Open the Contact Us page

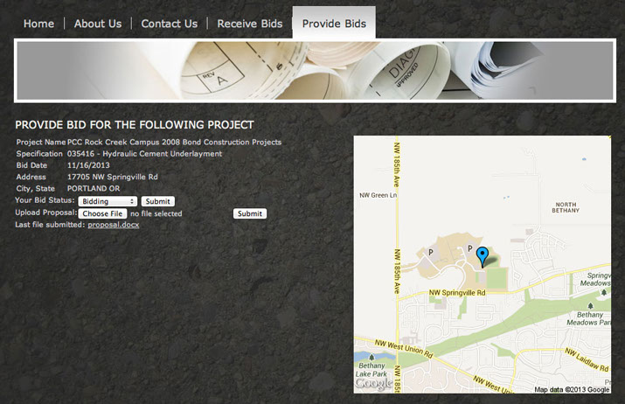170,24
